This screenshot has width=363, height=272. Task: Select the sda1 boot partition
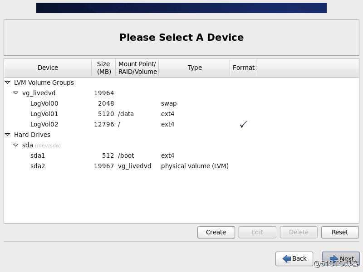[x=181, y=155]
